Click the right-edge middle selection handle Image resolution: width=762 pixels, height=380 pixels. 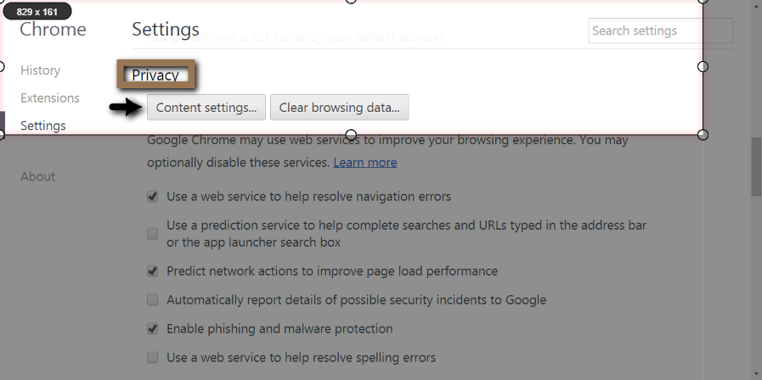click(703, 66)
